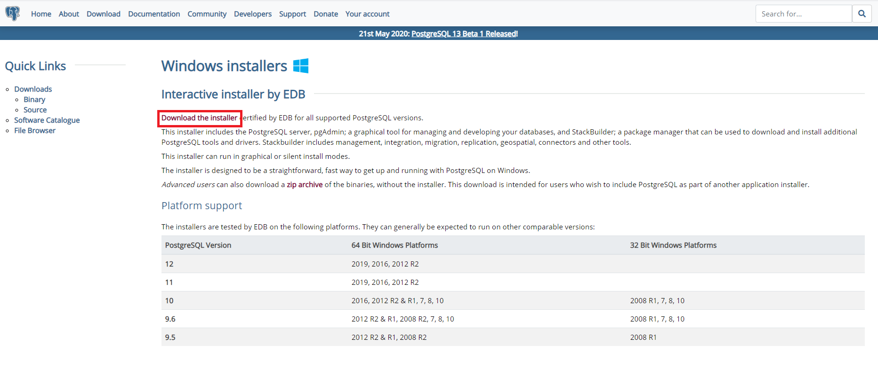Open Downloads in Quick Links
The image size is (878, 369).
[x=33, y=89]
